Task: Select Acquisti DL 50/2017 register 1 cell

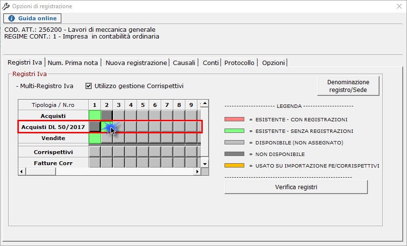Action: (95, 127)
